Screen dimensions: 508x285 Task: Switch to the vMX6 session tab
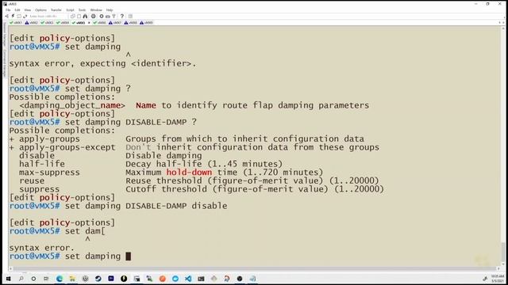pyautogui.click(x=100, y=23)
